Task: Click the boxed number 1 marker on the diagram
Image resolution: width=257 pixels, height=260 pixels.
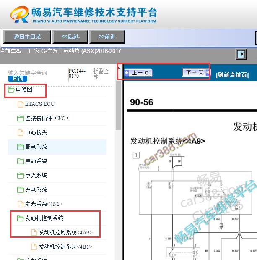Action: (x=136, y=155)
